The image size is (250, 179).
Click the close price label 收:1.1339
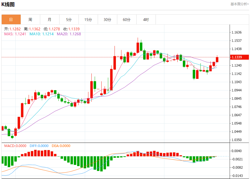click(71, 29)
